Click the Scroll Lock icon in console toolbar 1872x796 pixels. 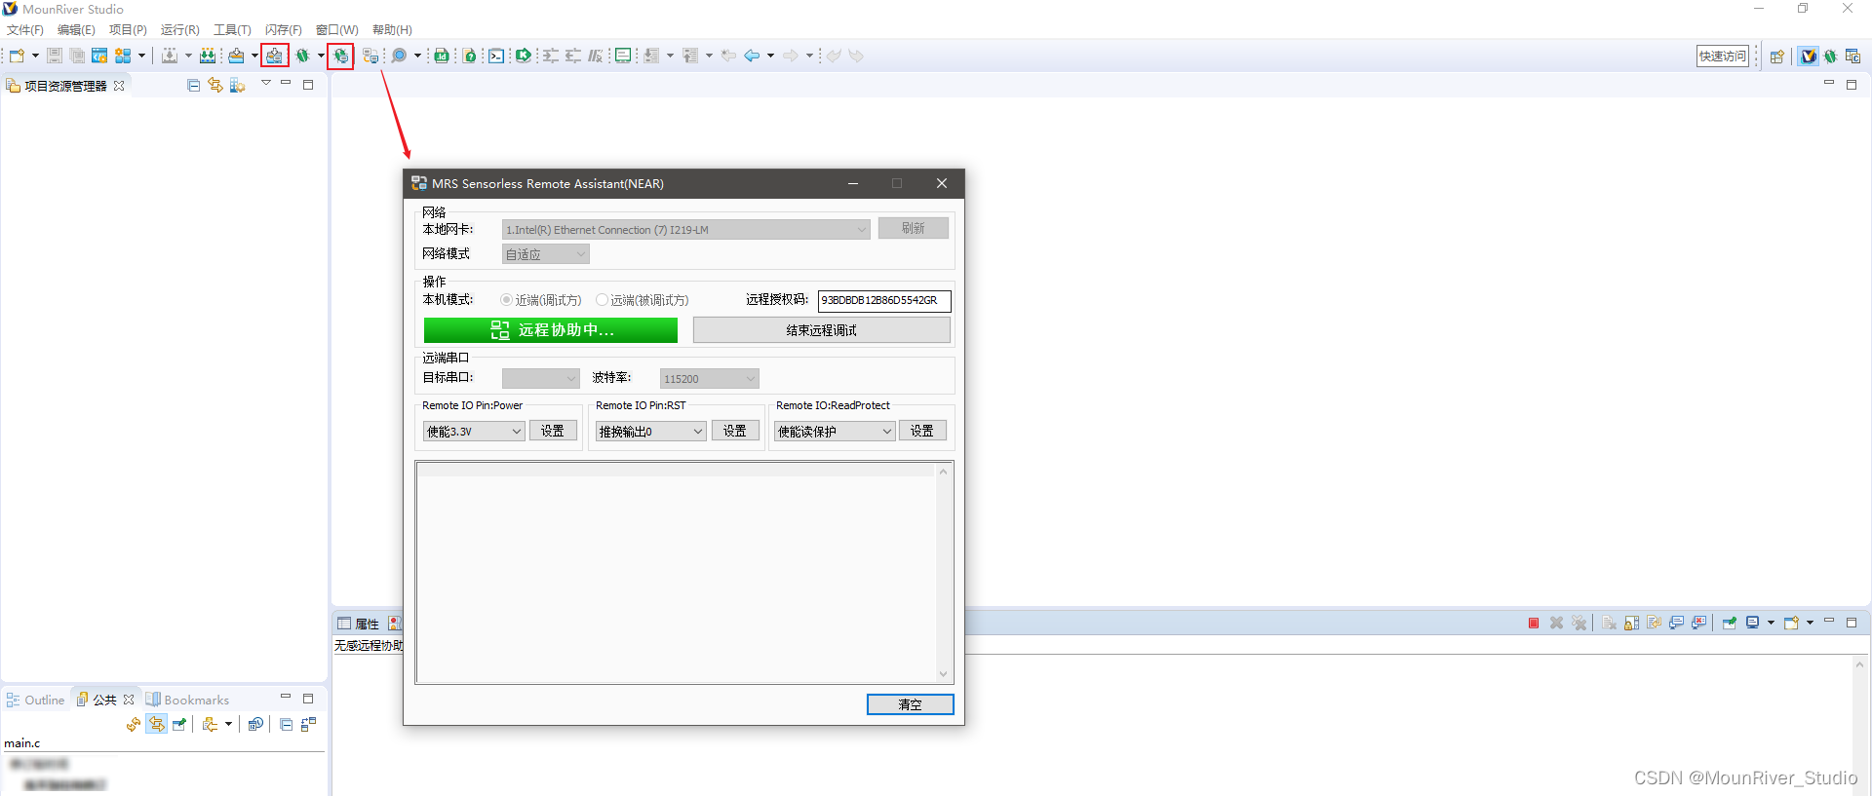pos(1631,623)
